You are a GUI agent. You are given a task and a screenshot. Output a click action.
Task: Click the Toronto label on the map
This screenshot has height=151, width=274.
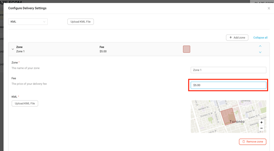tap(237, 122)
